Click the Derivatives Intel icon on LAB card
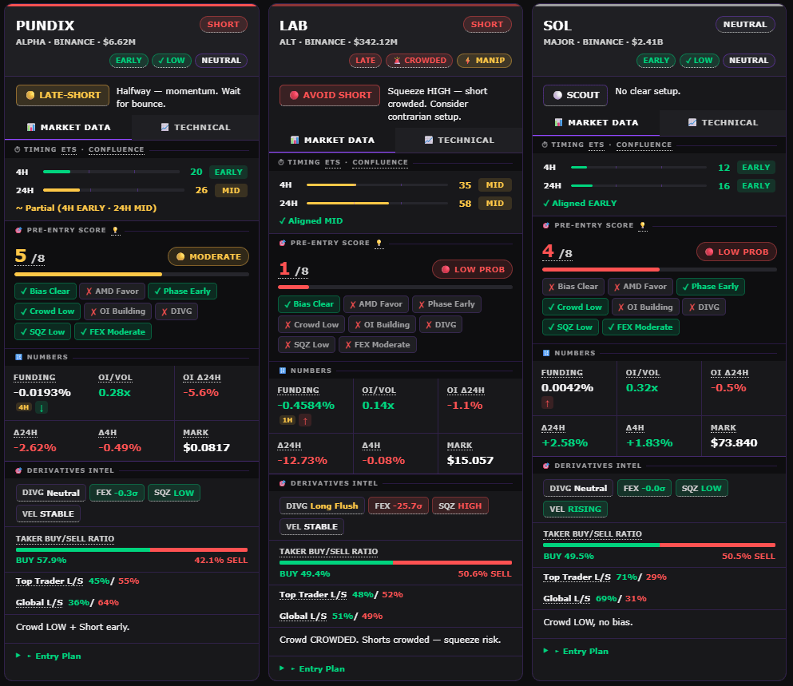Screen dimensions: 793x686 pos(283,484)
